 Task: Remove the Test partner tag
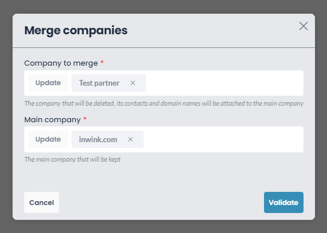coord(133,83)
